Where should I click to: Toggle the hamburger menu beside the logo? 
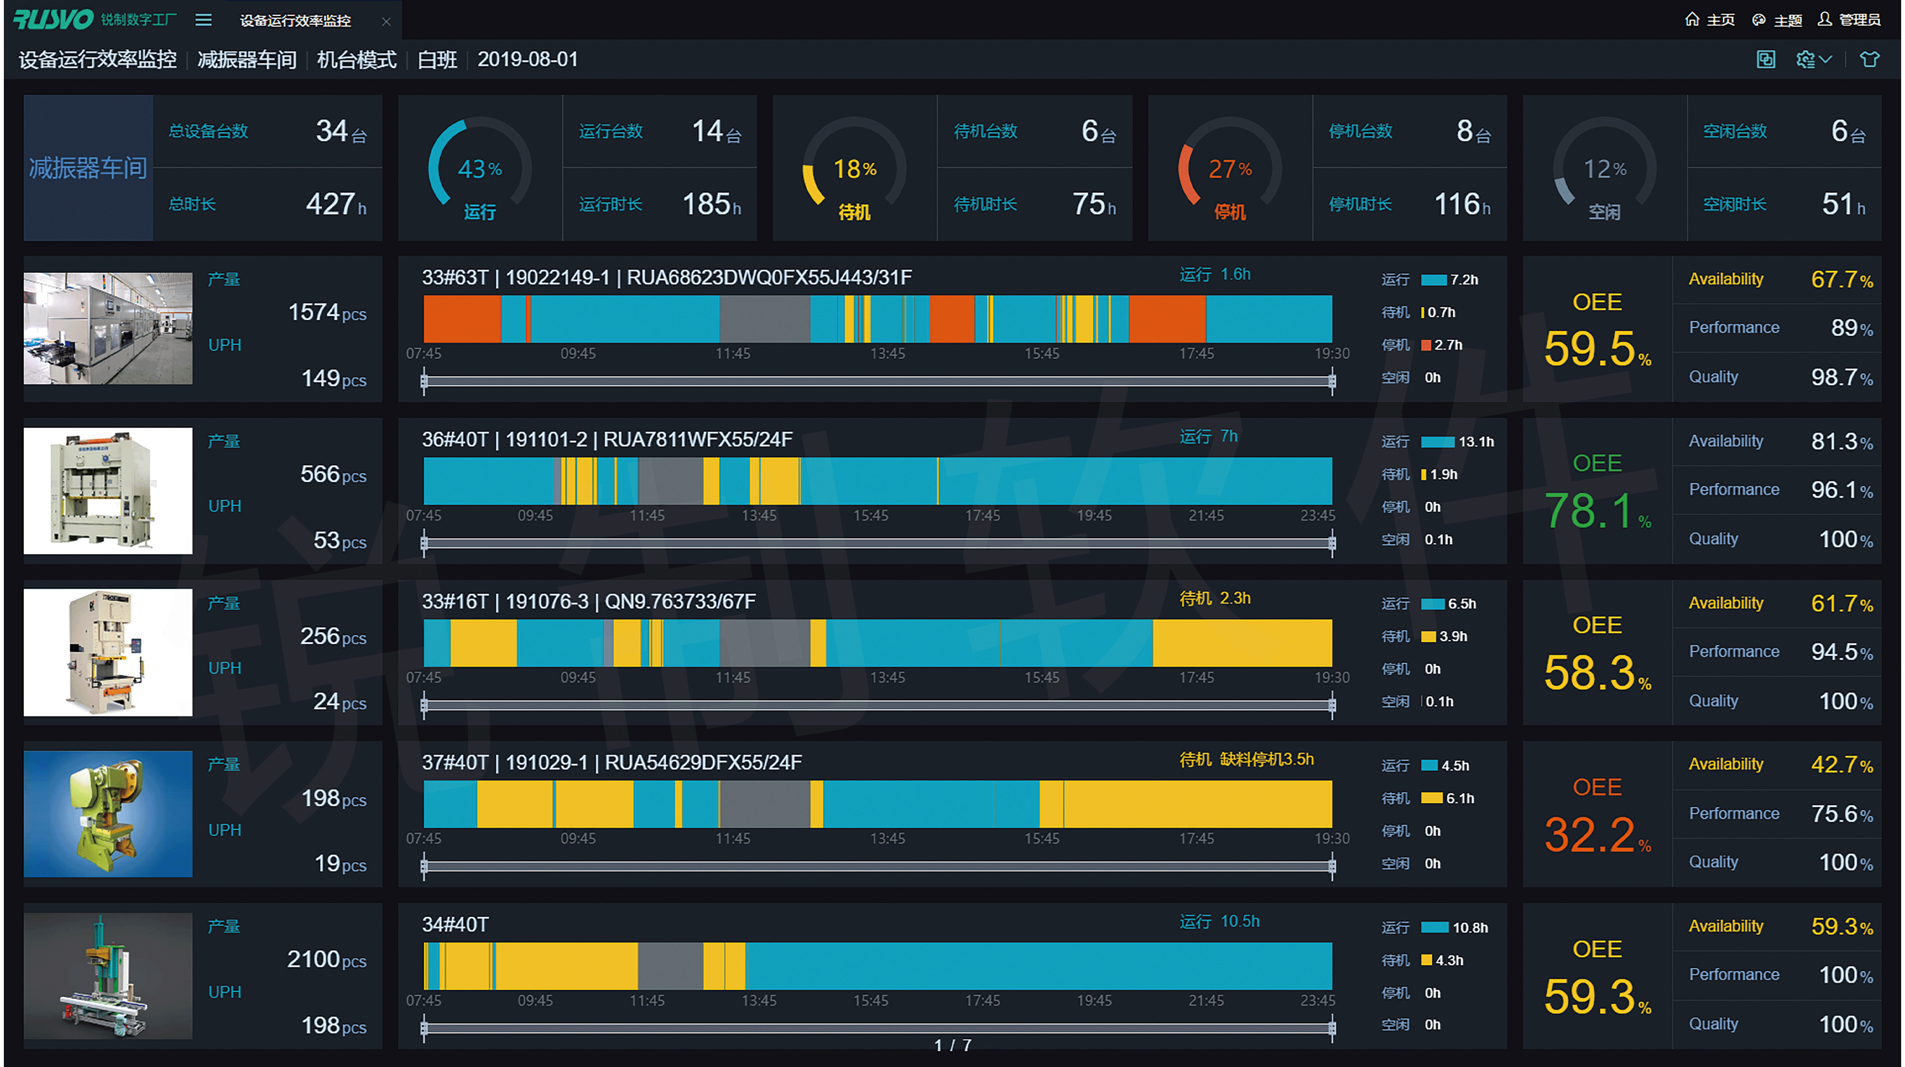coord(203,20)
